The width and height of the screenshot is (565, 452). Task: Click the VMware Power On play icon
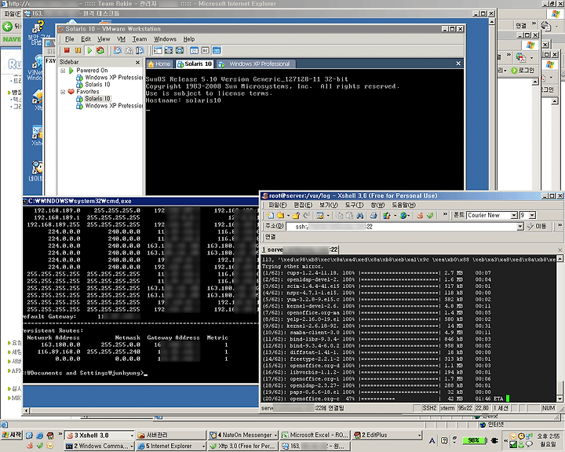[89, 50]
